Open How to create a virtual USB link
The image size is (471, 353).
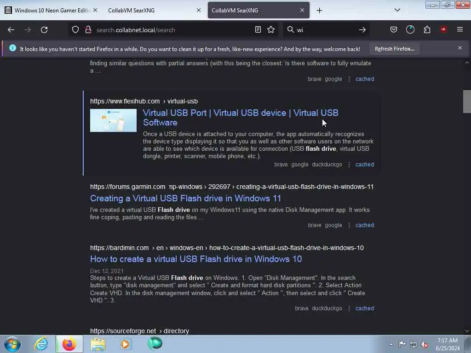click(196, 259)
